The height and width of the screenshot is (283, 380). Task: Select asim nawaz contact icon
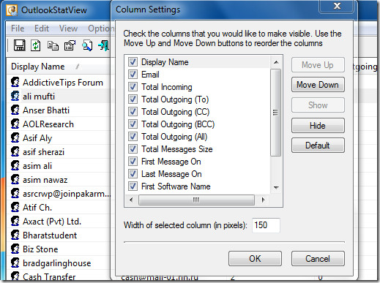point(15,179)
